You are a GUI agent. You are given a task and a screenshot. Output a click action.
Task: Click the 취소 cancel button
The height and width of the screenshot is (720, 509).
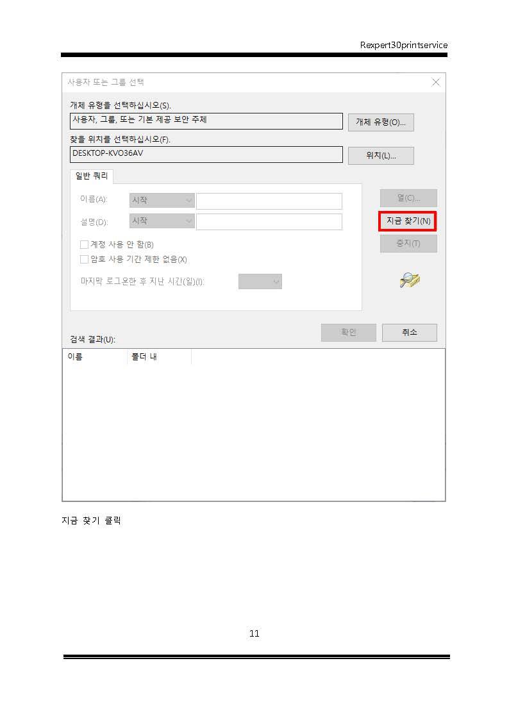pyautogui.click(x=409, y=332)
